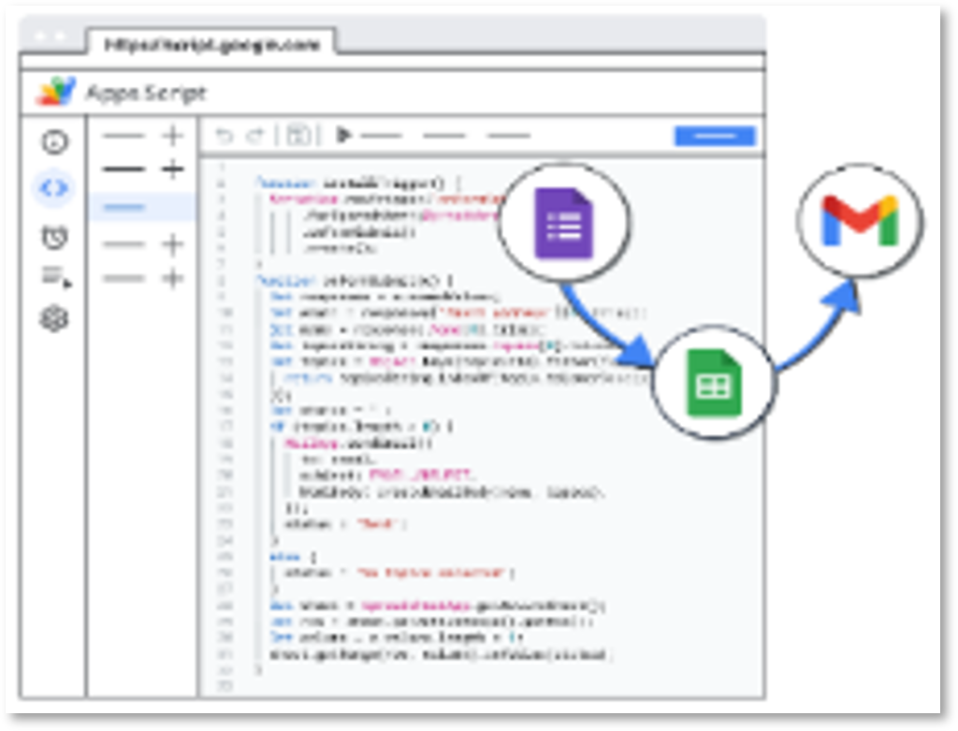Open Project Settings gear icon

click(54, 318)
